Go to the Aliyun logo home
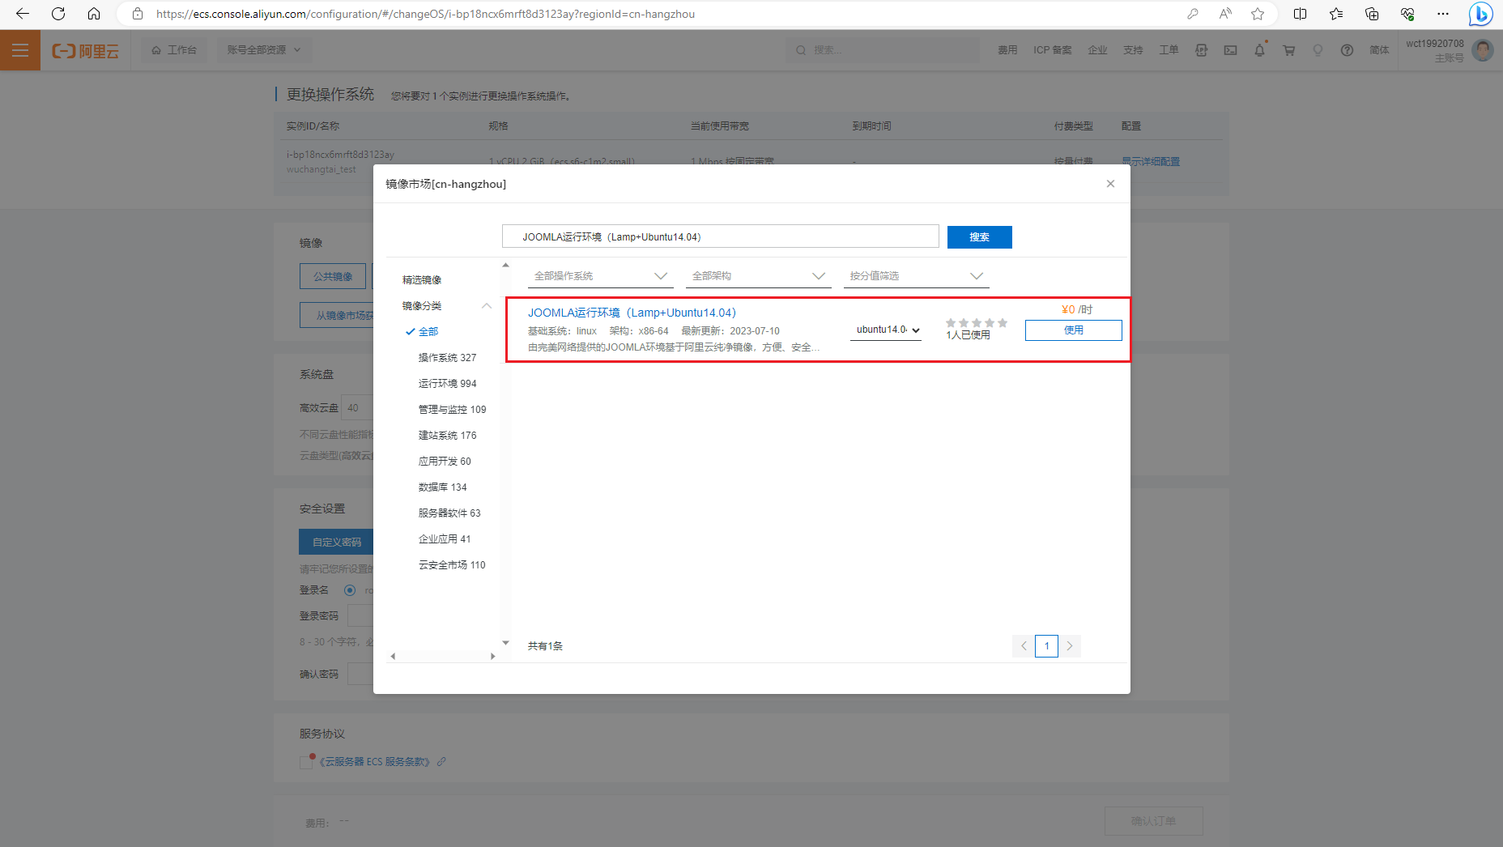 [85, 50]
